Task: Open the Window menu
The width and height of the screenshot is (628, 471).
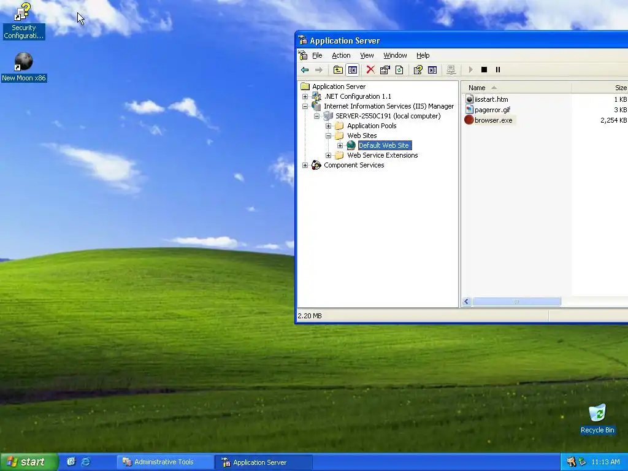Action: 395,55
